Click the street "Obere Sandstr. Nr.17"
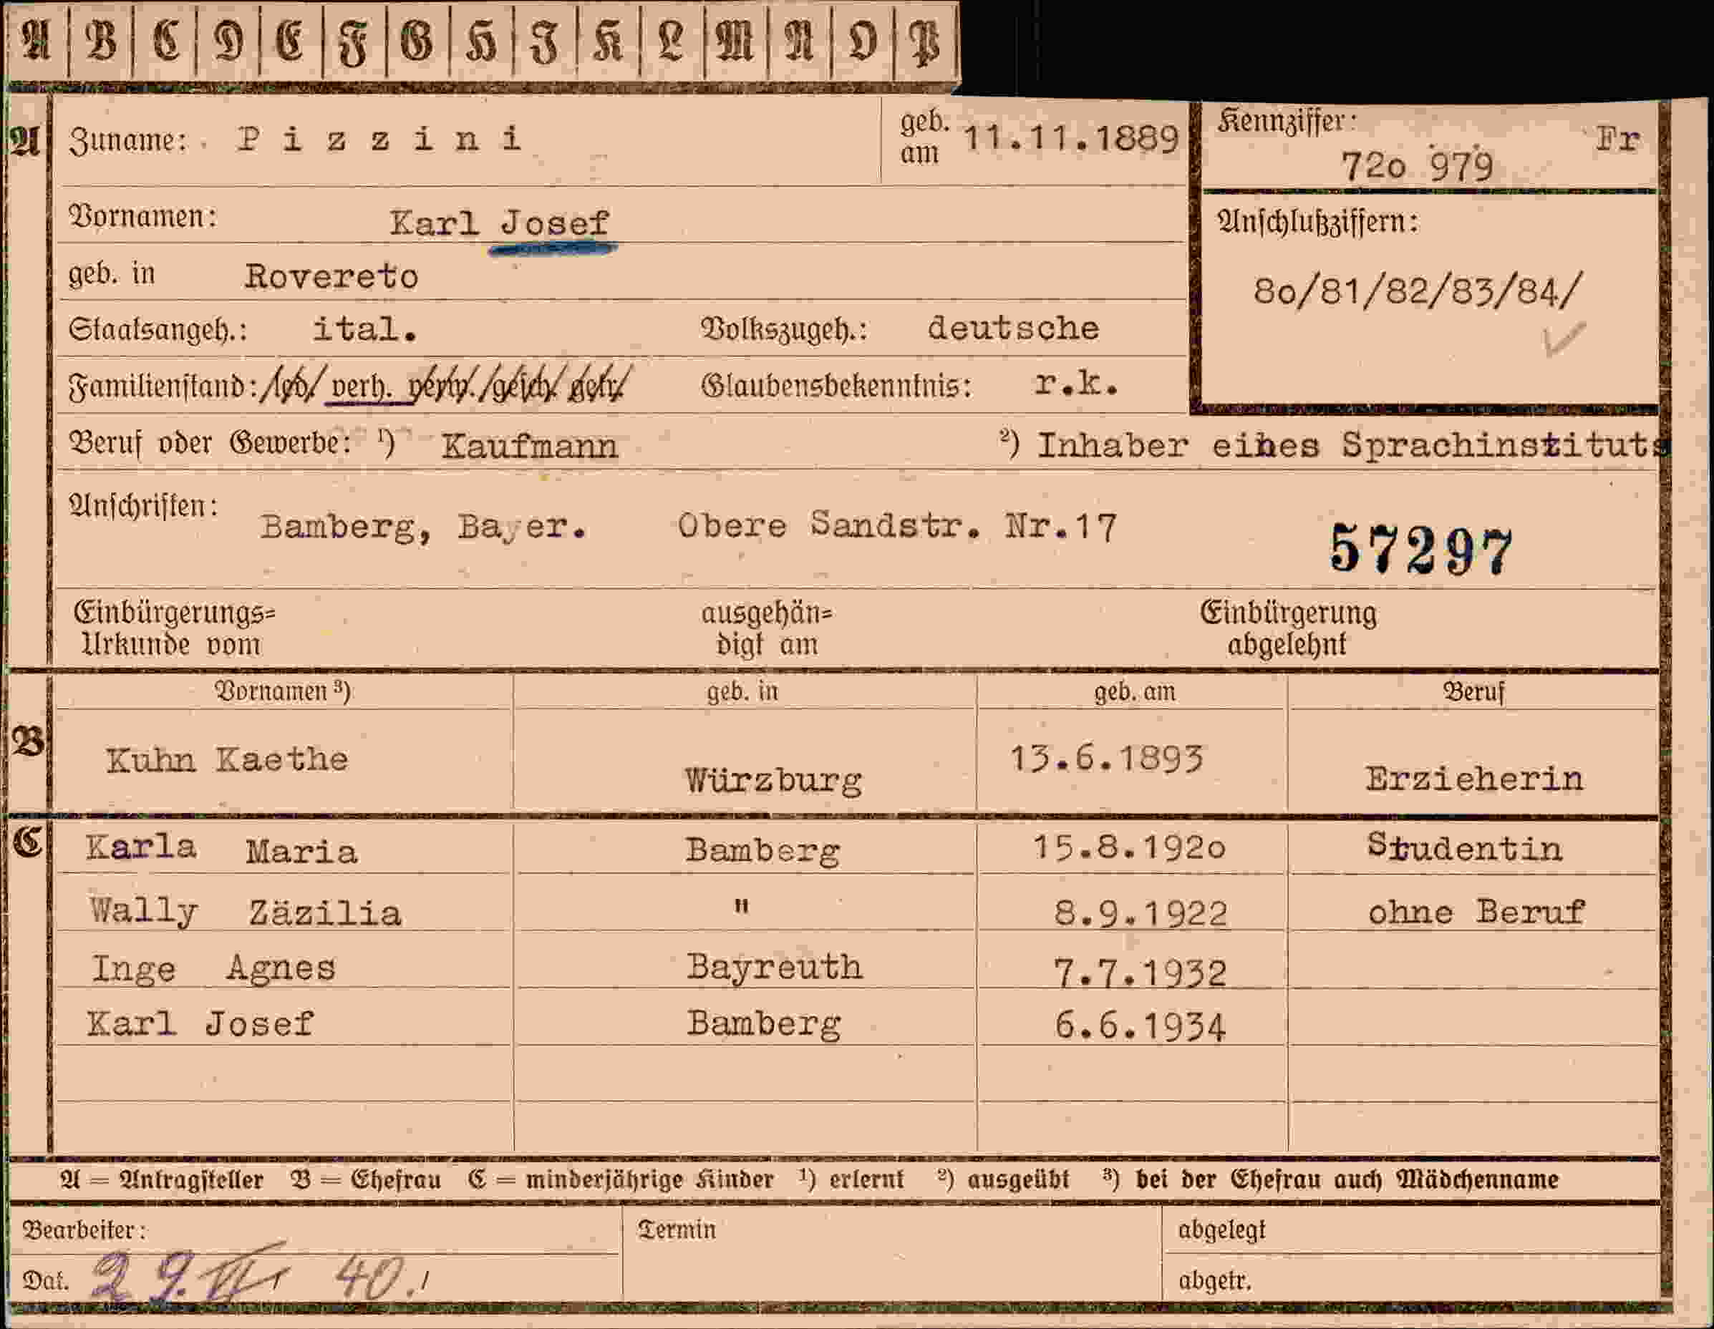Viewport: 1714px width, 1329px height. (x=897, y=525)
